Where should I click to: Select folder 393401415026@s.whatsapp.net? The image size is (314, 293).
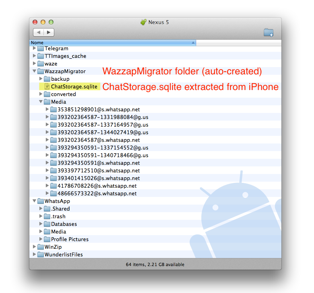pyautogui.click(x=99, y=178)
